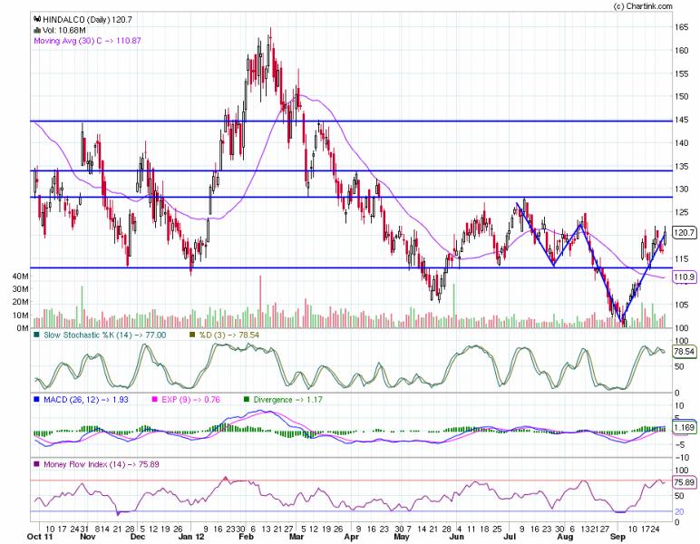Click the 105 price axis label
Viewport: 700px width, 544px height.
coord(681,305)
